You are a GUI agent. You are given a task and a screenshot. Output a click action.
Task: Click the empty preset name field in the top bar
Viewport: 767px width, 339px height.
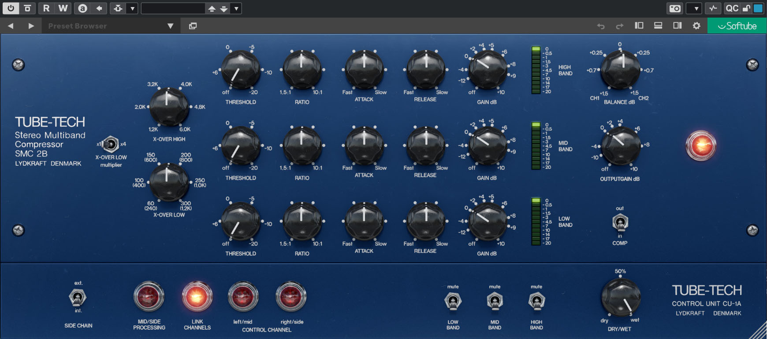[x=173, y=8]
